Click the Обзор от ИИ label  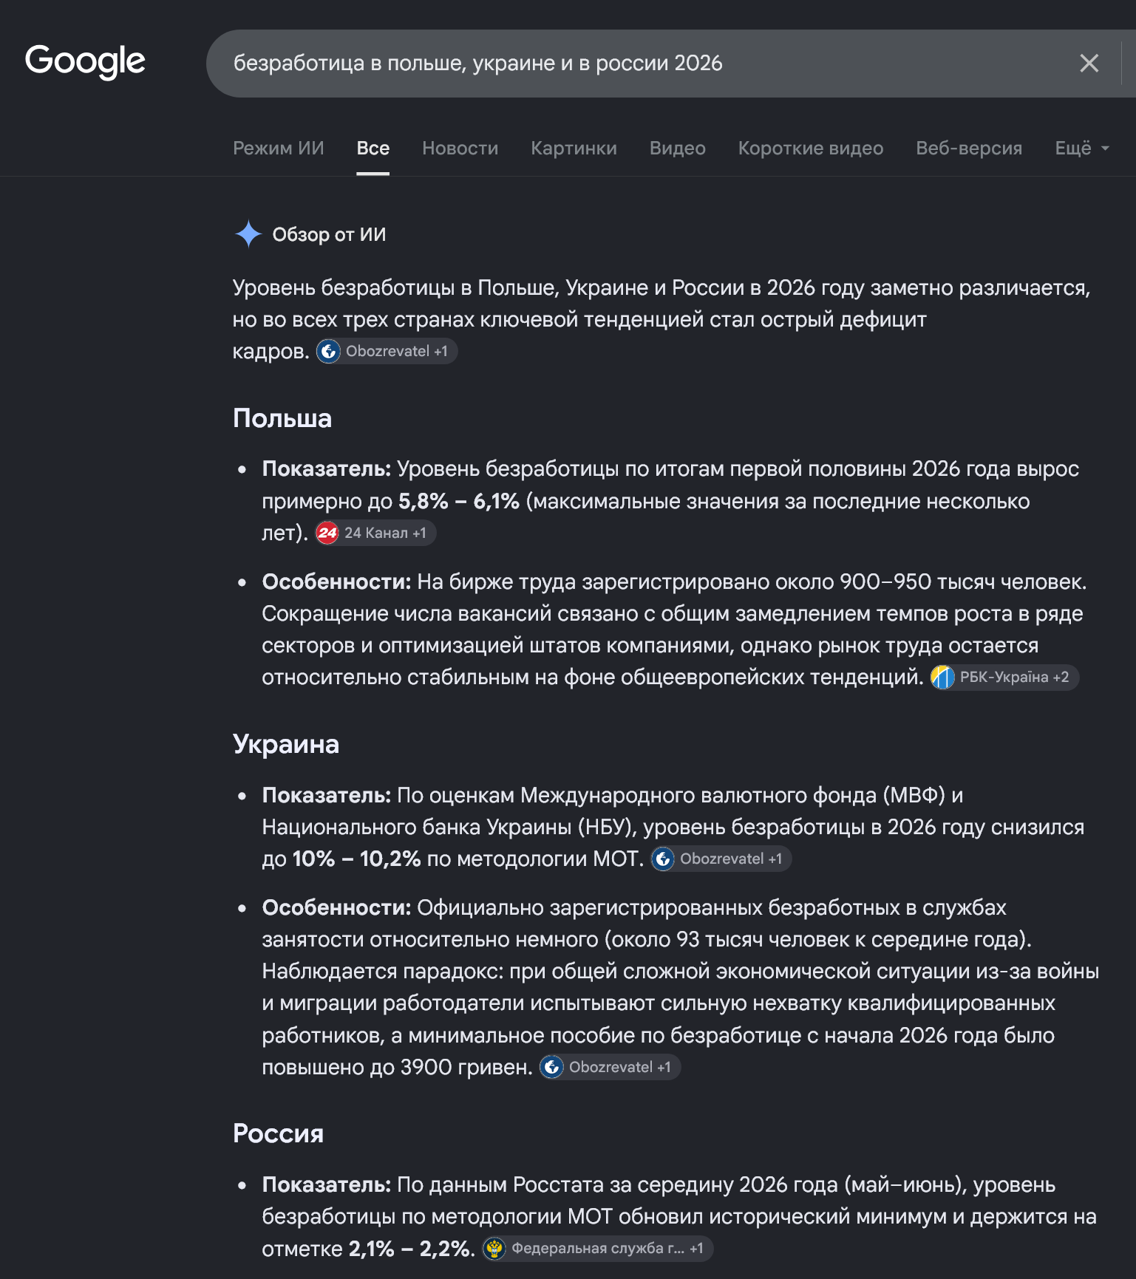pos(329,235)
